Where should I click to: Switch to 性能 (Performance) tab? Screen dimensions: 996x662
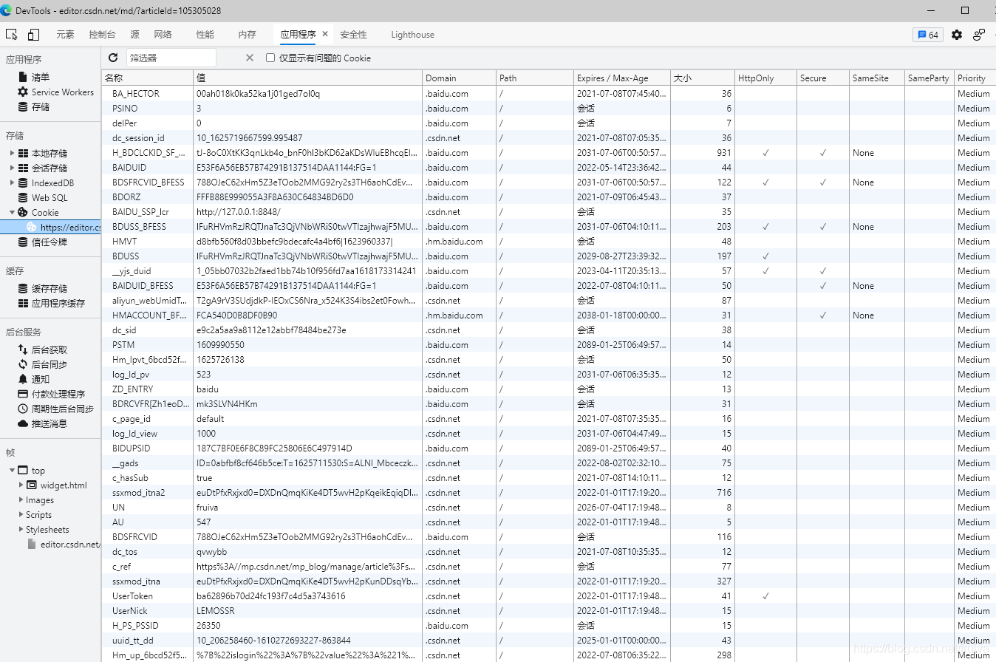tap(205, 35)
